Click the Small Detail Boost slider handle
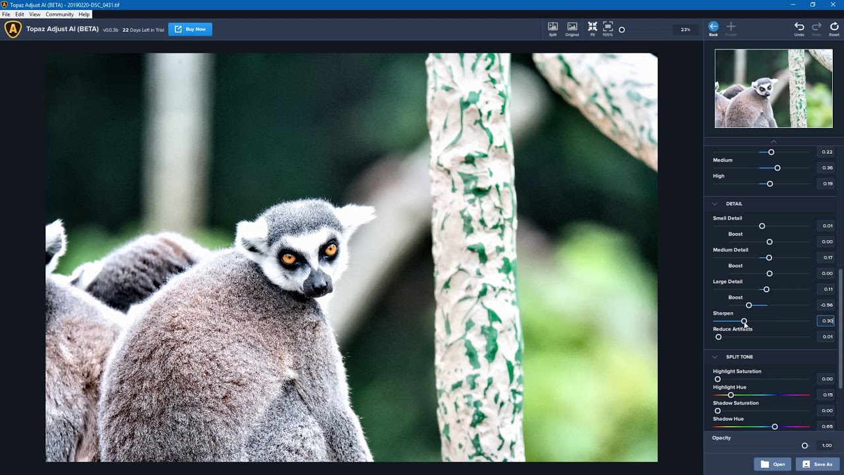 pos(769,242)
